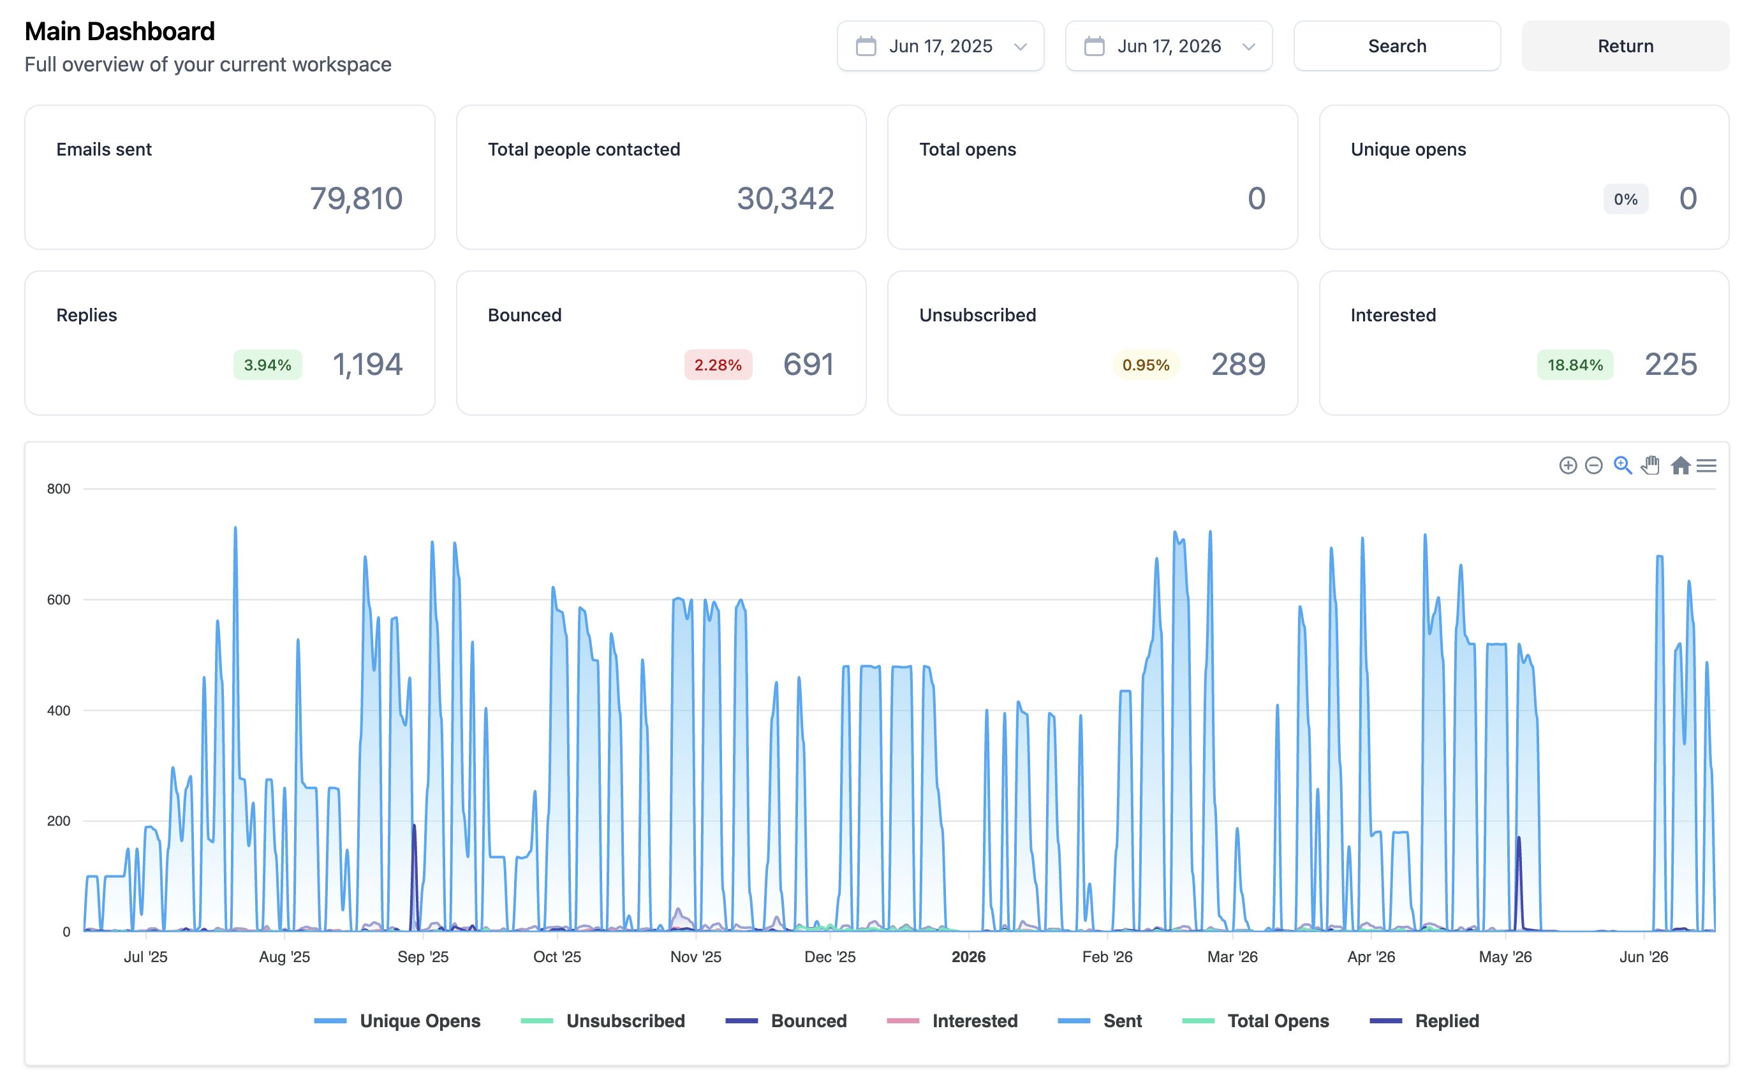Screen dimensions: 1749x1089
Task: Click the Emails sent value 79,810
Action: pos(356,199)
